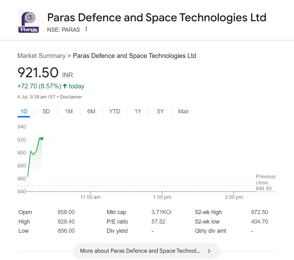This screenshot has height=260, width=294.
Task: Show the Max chart range
Action: click(183, 111)
